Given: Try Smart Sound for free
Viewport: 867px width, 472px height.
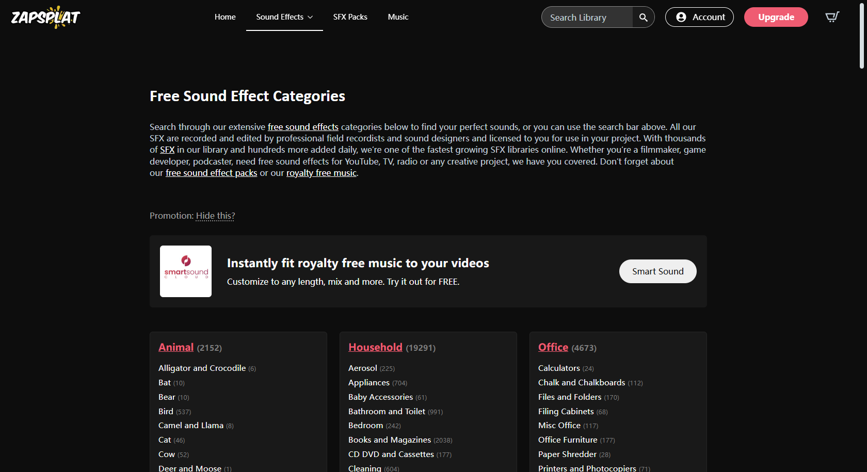Looking at the screenshot, I should pos(657,271).
